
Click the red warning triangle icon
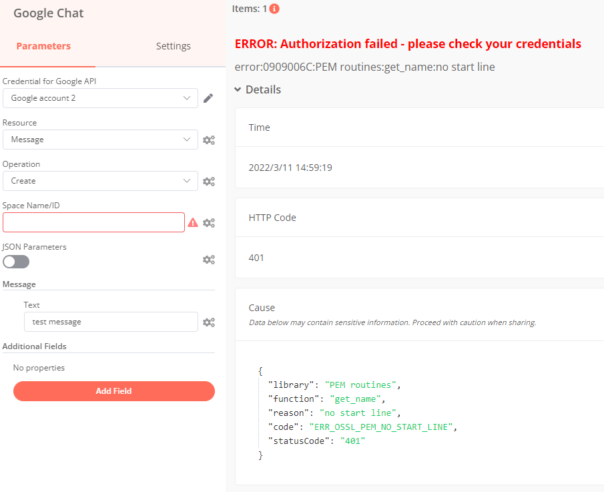(x=193, y=223)
